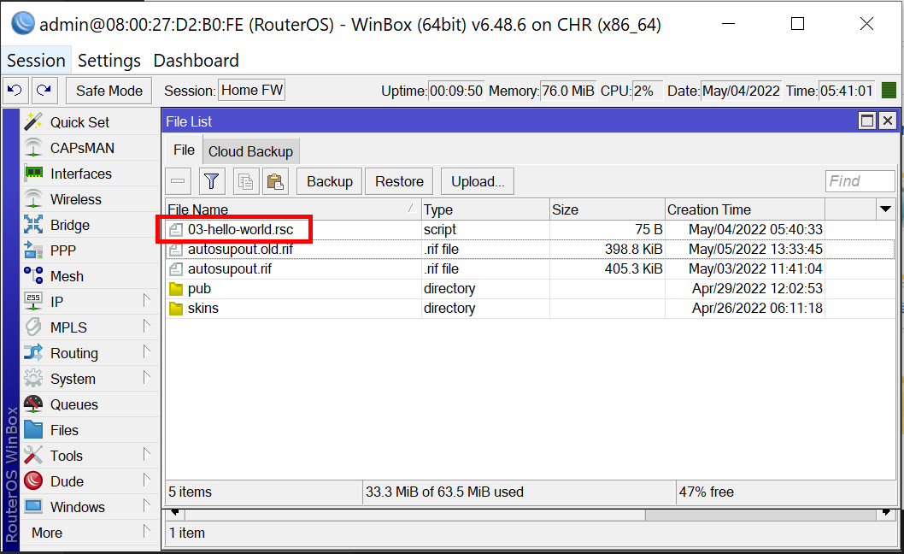This screenshot has height=554, width=904.
Task: Switch to the Cloud Backup tab
Action: [x=250, y=151]
